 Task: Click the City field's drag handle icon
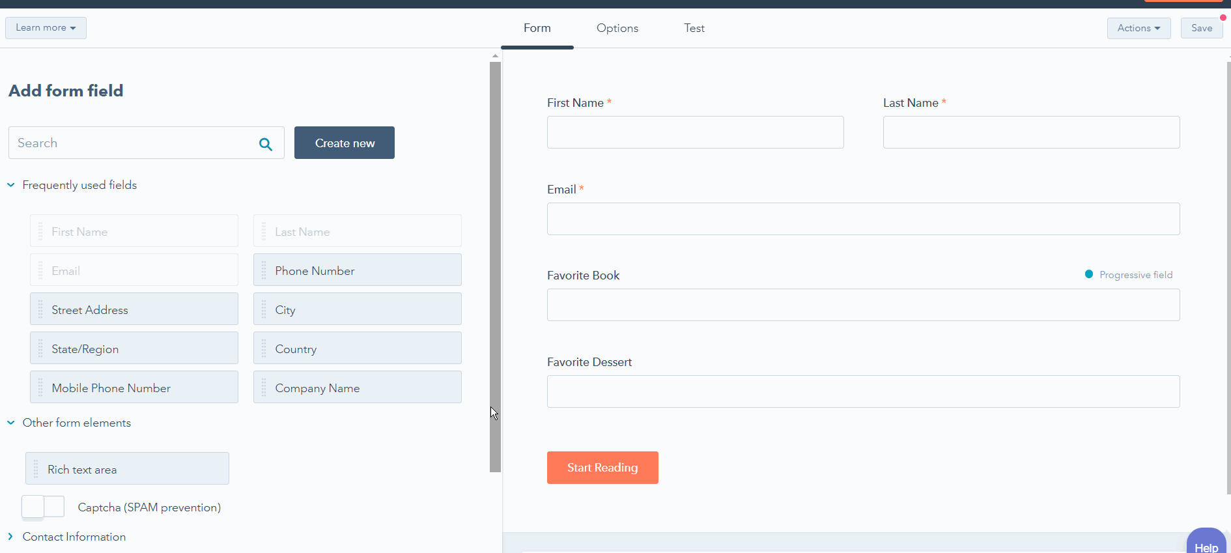[264, 309]
